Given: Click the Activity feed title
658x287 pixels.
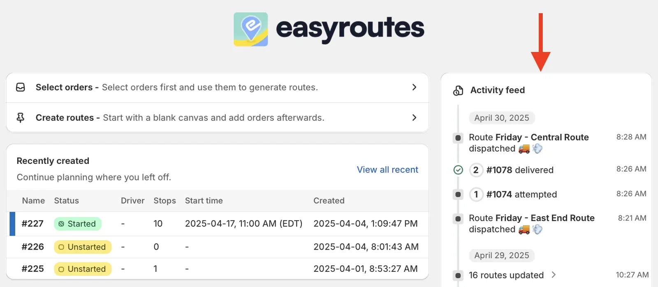Looking at the screenshot, I should pos(498,90).
